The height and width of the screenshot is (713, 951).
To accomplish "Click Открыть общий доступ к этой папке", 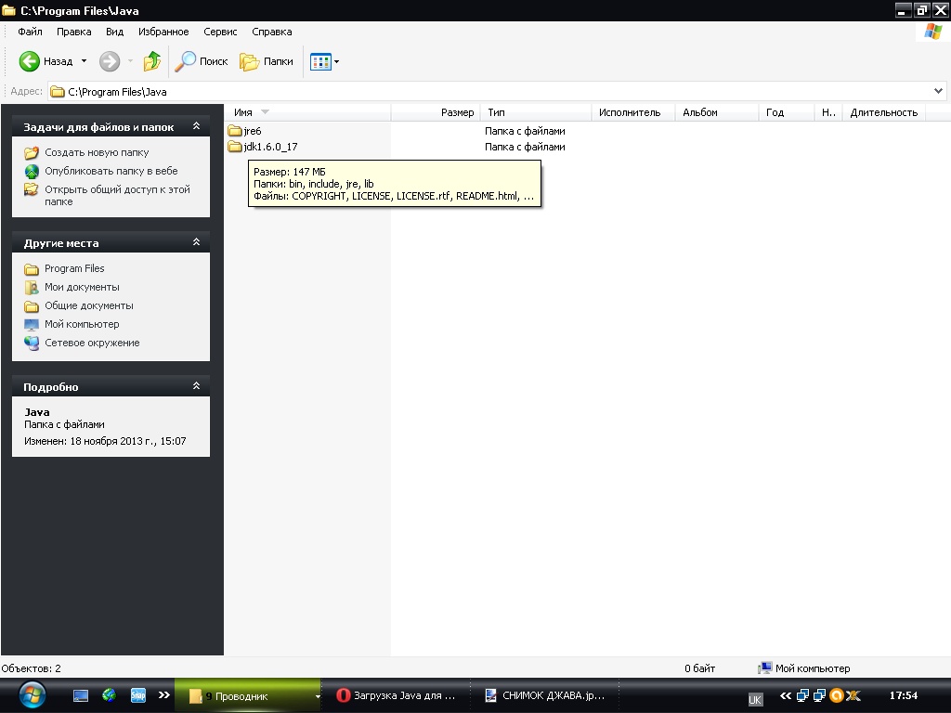I will [x=117, y=195].
